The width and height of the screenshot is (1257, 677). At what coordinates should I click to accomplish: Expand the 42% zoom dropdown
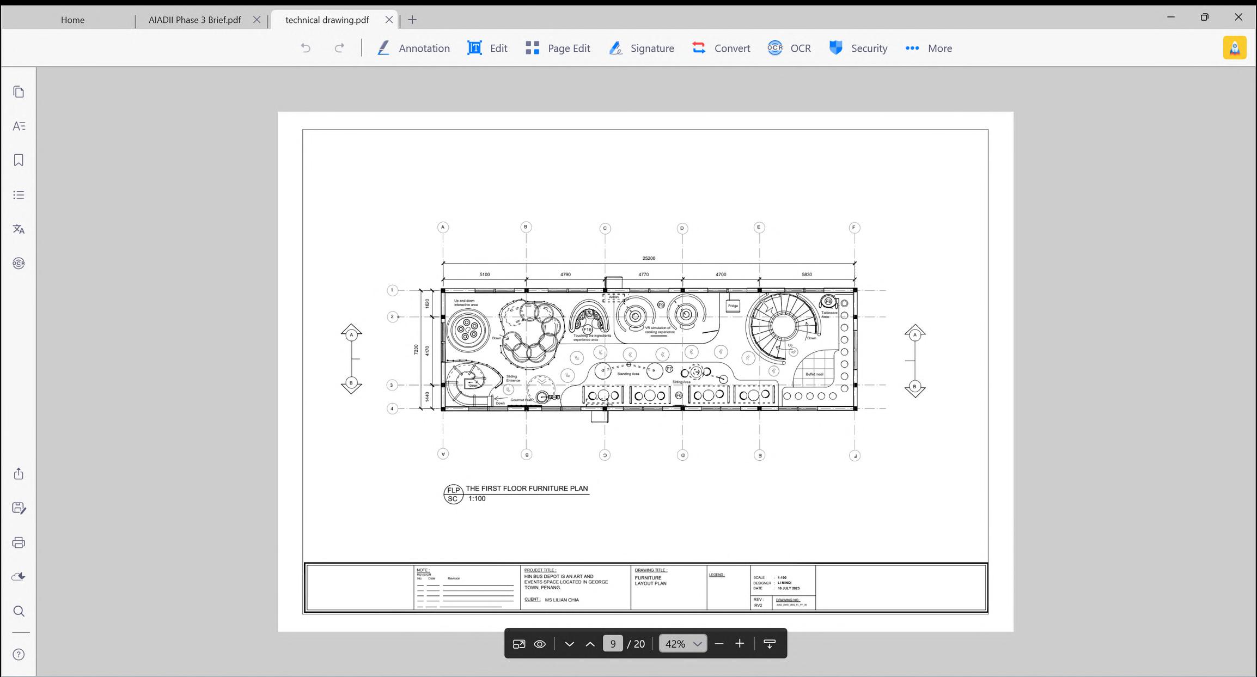pyautogui.click(x=697, y=644)
